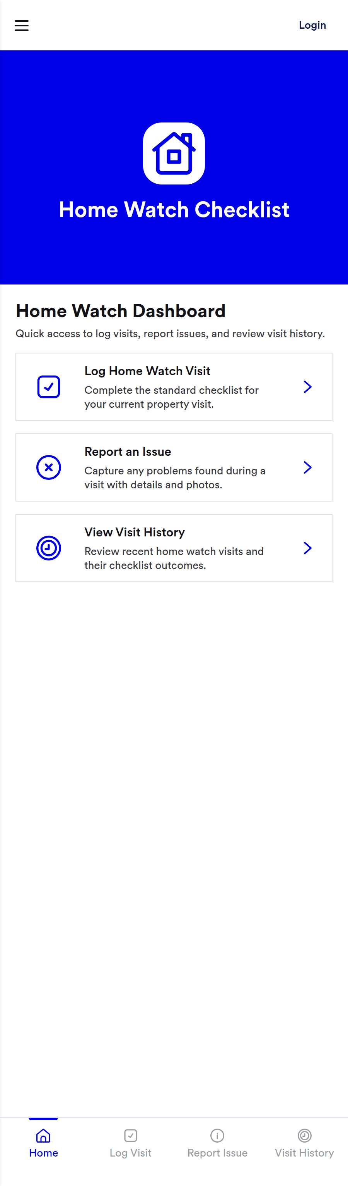Image resolution: width=348 pixels, height=1186 pixels.
Task: Tap the chevron arrow for View Visit History
Action: 308,548
